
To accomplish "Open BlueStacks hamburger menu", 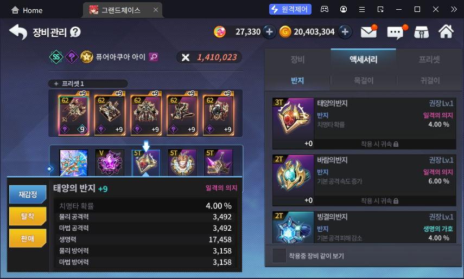I will coord(361,9).
